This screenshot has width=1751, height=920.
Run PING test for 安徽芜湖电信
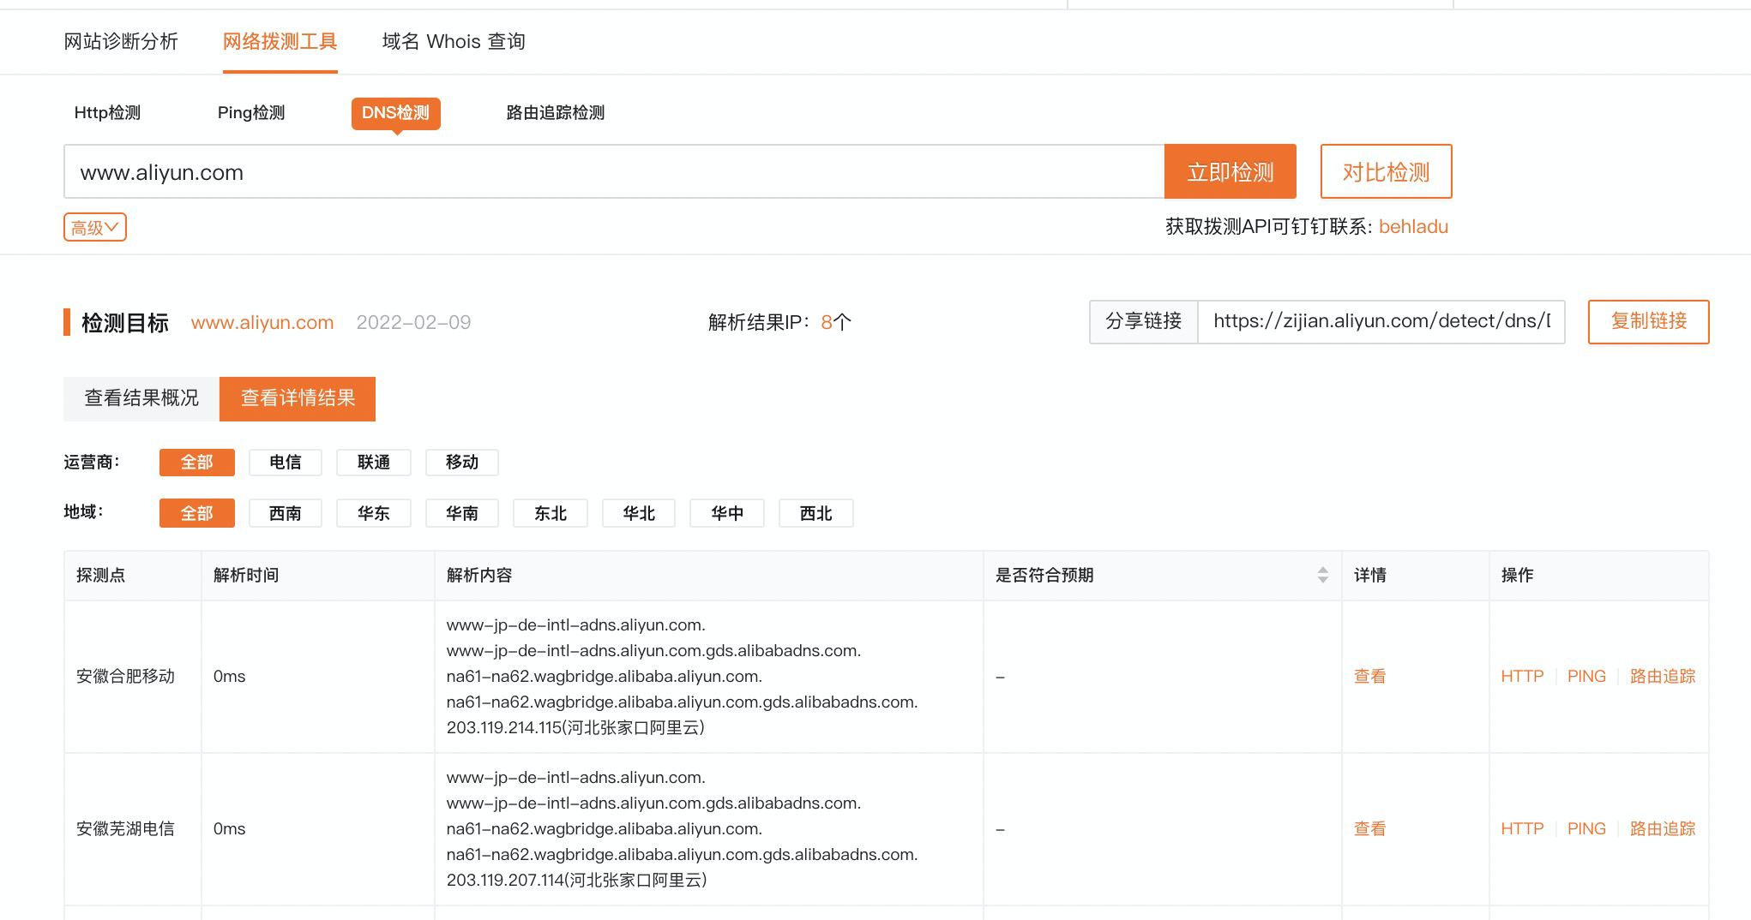(1586, 828)
